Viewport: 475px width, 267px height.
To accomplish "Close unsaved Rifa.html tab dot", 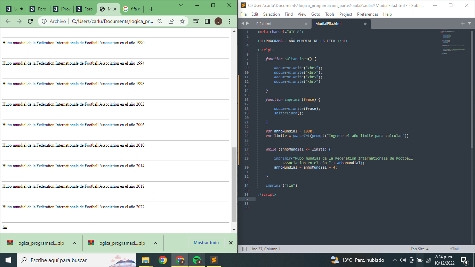I will 306,24.
